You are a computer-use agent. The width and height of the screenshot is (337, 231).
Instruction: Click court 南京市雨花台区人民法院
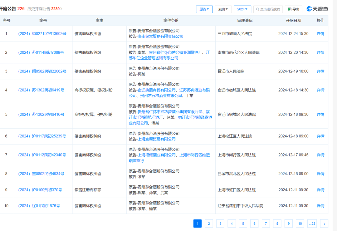pyautogui.click(x=238, y=52)
